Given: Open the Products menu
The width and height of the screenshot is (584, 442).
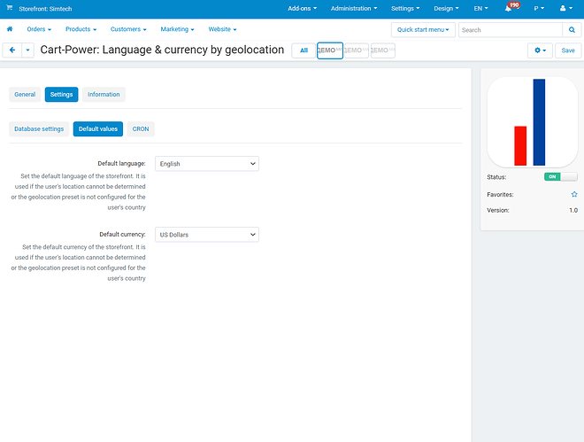Looking at the screenshot, I should click(x=81, y=29).
